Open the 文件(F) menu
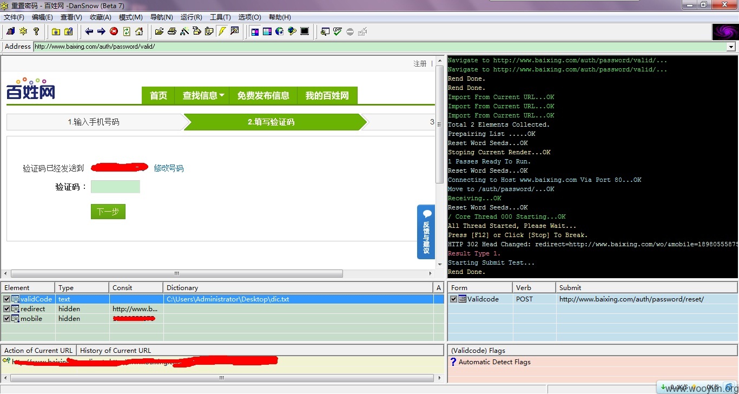Screen dimensions: 739x394 click(x=14, y=17)
